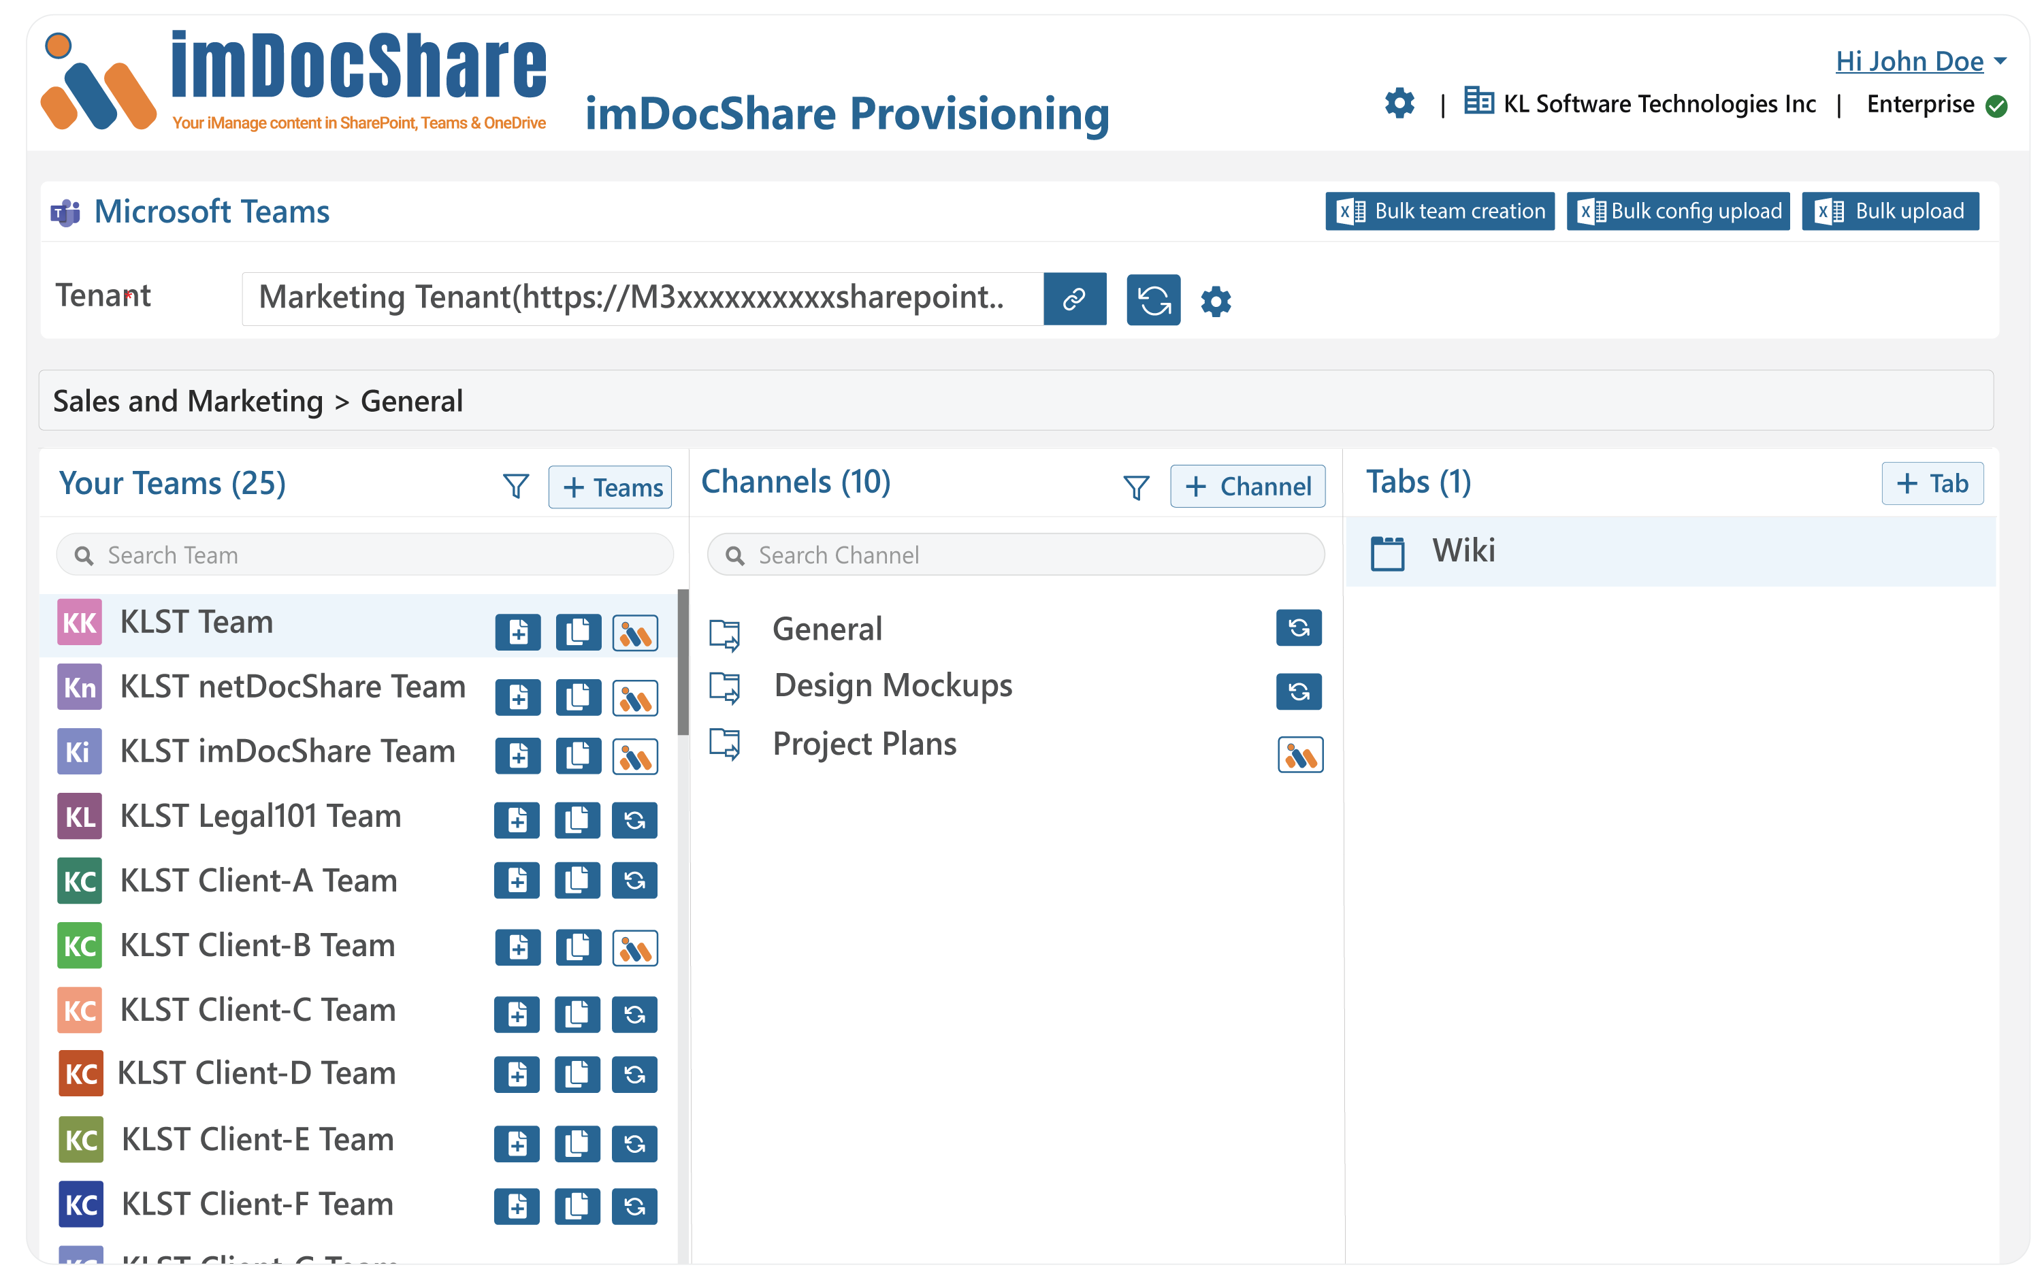Copy icon for KLST Client-A Team
This screenshot has width=2042, height=1276.
[x=577, y=880]
